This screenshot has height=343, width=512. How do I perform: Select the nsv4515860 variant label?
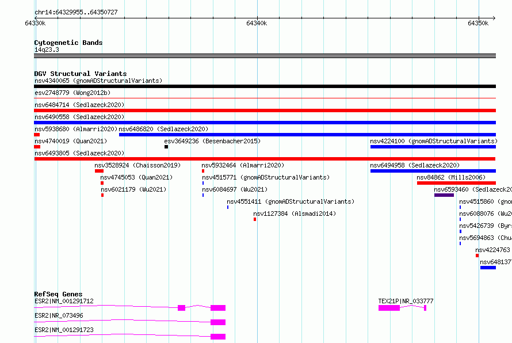point(486,201)
